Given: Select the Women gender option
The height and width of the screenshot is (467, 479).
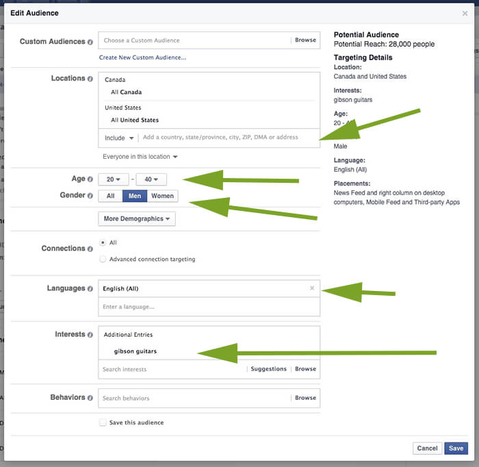Looking at the screenshot, I should pos(162,196).
